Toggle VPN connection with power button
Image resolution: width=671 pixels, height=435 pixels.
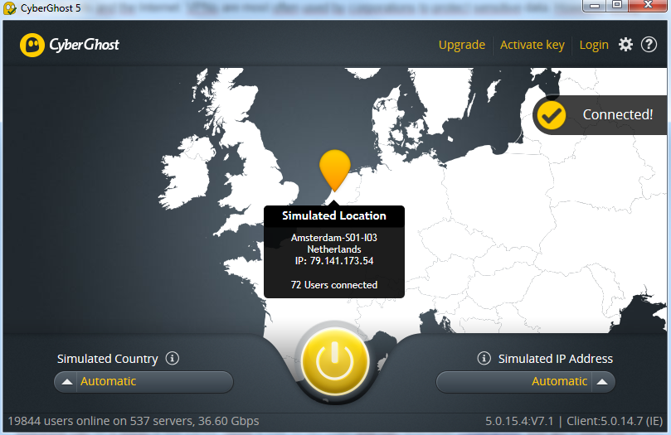(335, 361)
